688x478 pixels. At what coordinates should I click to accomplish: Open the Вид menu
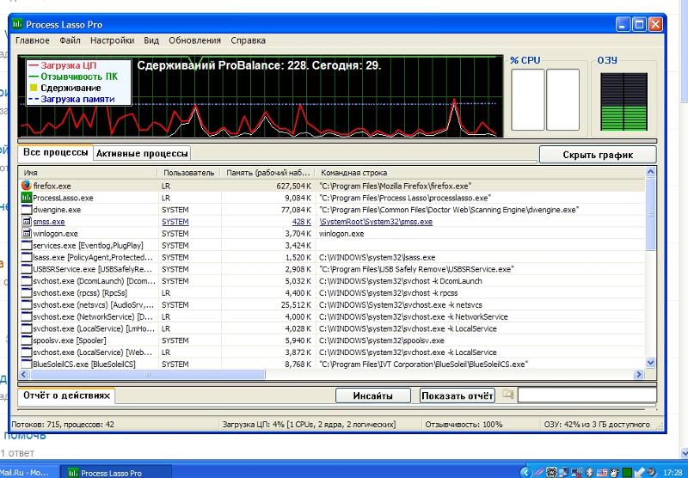151,40
